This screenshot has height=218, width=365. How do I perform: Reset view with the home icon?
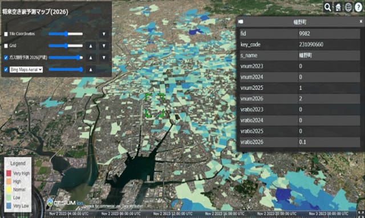[338, 7]
